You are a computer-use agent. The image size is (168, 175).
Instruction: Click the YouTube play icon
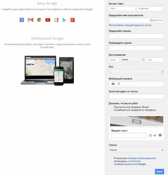click(x=48, y=20)
